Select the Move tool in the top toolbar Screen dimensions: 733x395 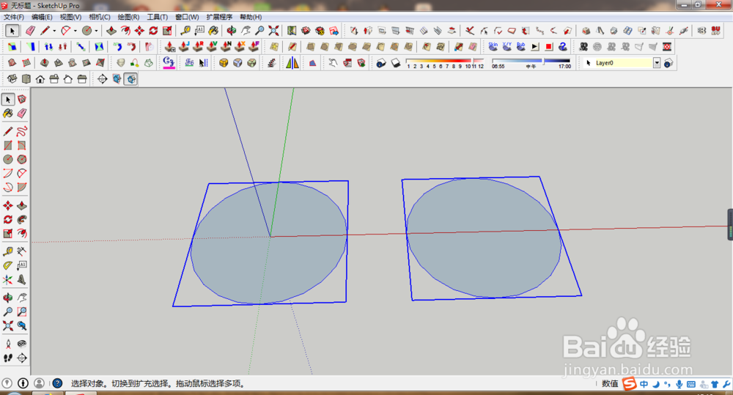point(139,31)
